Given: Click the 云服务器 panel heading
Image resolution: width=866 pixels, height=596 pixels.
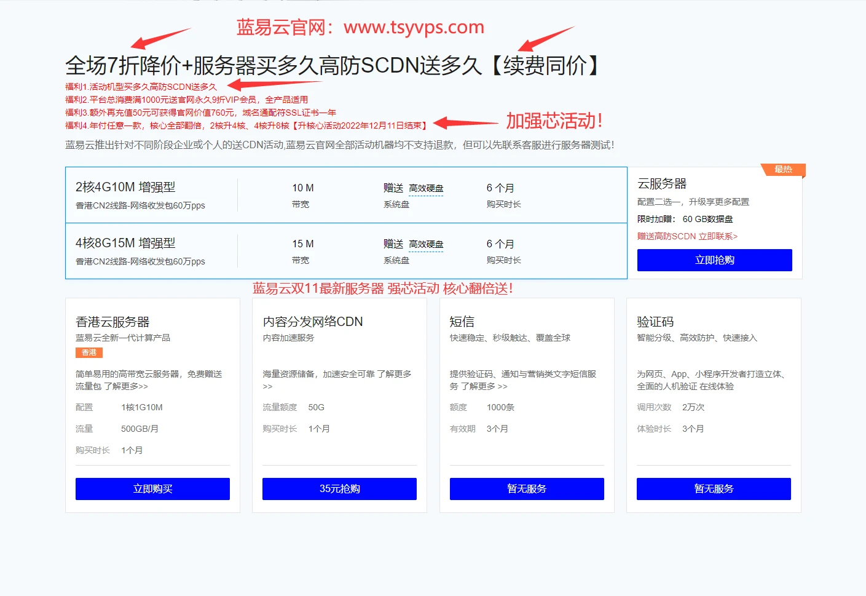Looking at the screenshot, I should (x=662, y=184).
